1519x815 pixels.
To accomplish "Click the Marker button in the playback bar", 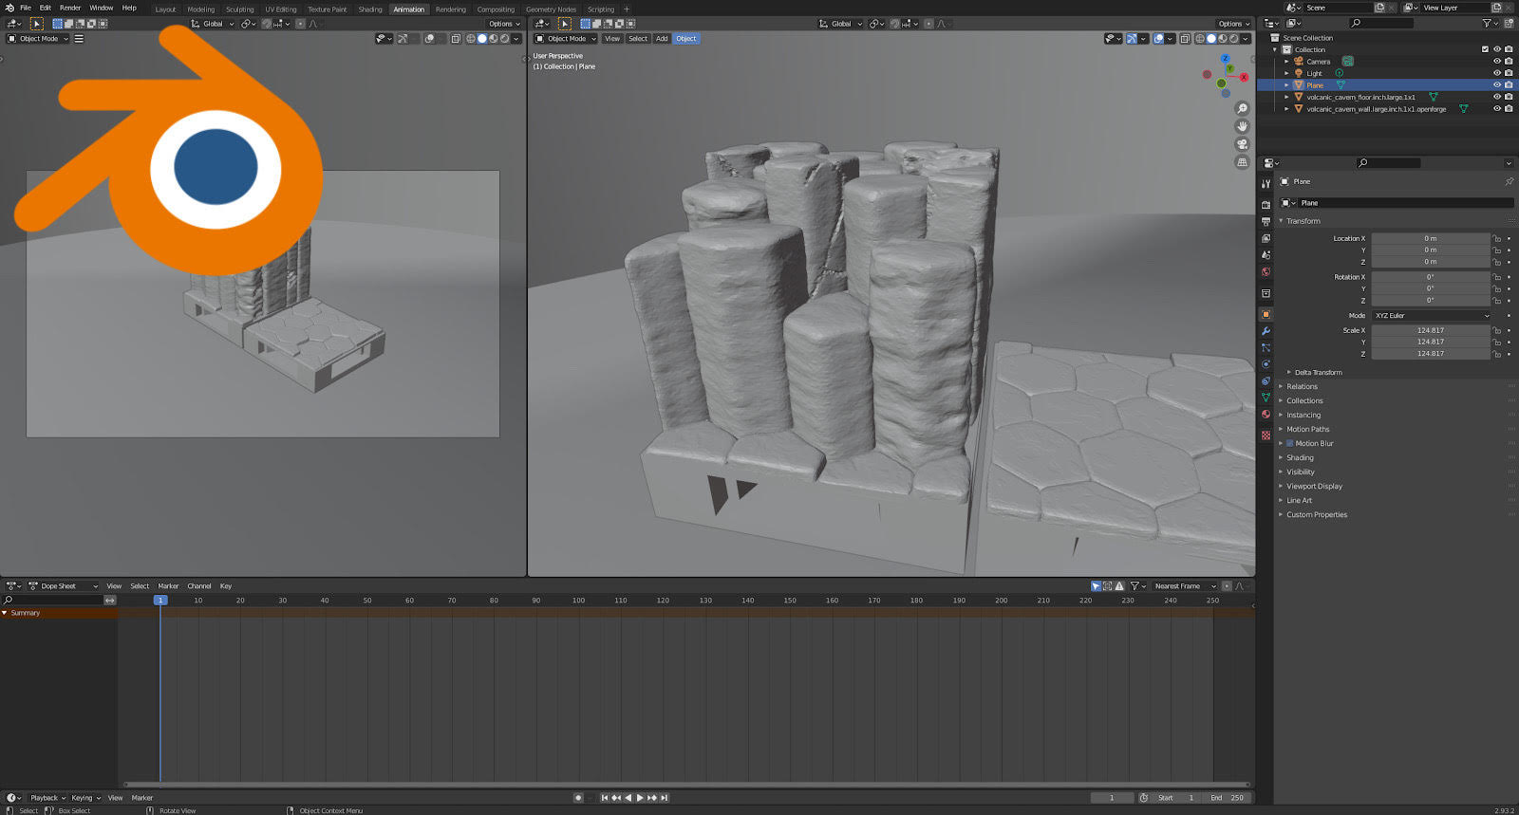I will coord(142,798).
